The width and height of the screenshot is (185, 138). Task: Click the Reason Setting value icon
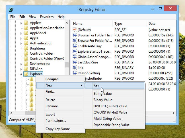(x=75, y=73)
